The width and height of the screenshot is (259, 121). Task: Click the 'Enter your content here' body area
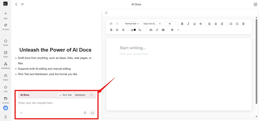pyautogui.click(x=134, y=54)
